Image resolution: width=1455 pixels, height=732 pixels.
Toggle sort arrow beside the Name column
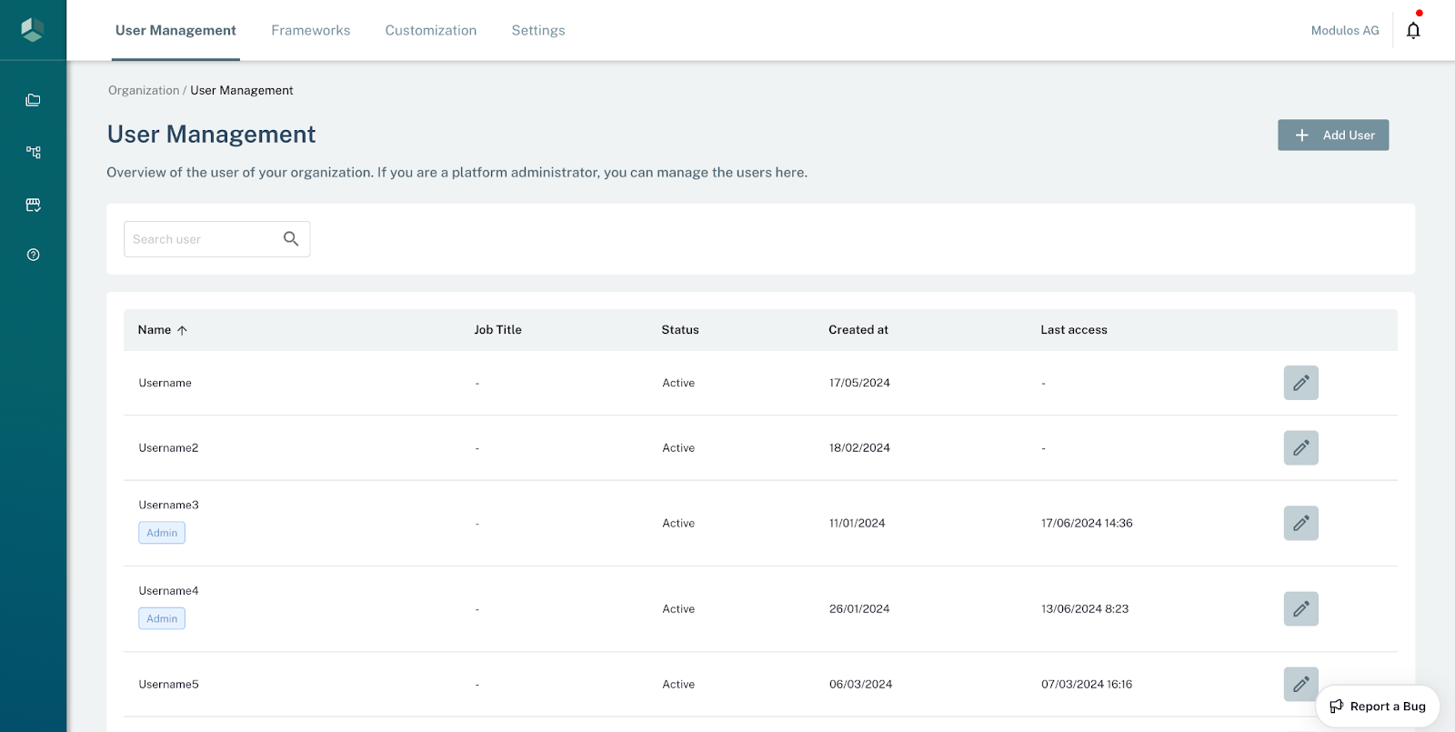(x=182, y=330)
